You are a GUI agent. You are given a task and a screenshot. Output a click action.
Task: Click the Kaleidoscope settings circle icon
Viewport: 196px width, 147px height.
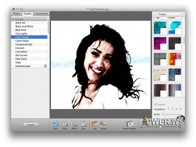coord(45,66)
